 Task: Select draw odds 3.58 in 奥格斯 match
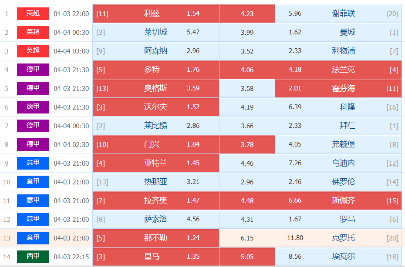(247, 88)
